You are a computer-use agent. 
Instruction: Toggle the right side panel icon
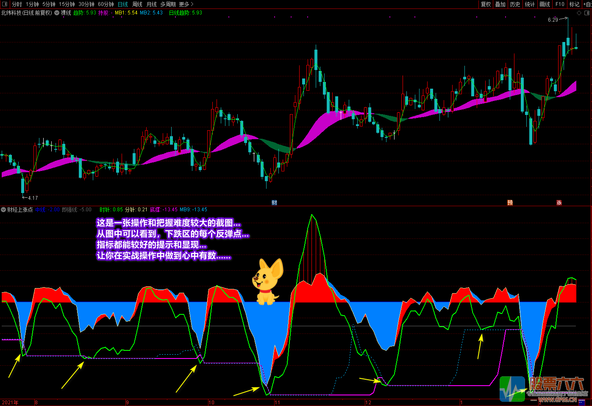tap(587, 13)
